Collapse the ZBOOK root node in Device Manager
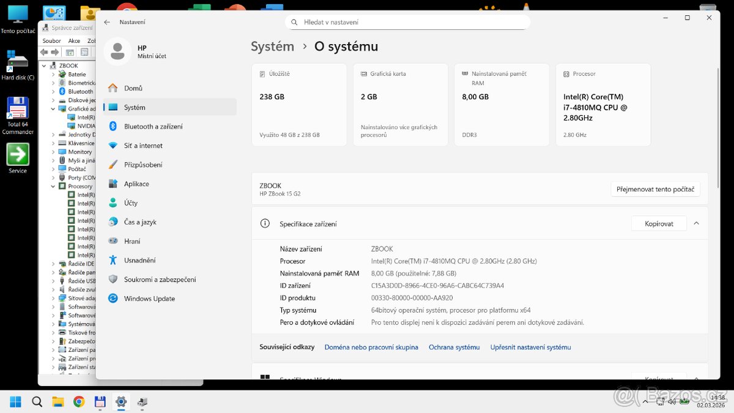The image size is (734, 413). (x=45, y=65)
